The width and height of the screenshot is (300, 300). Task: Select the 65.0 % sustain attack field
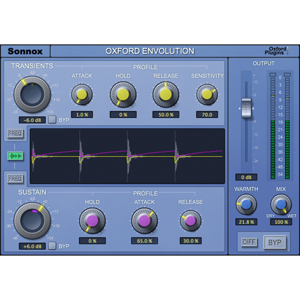coord(145,241)
